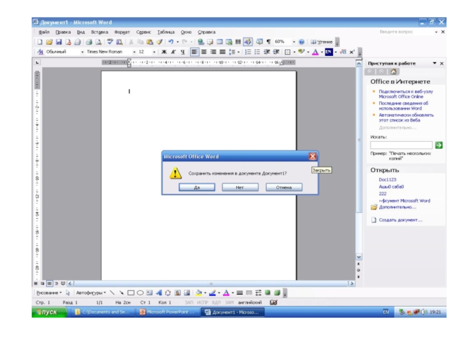
Task: Select the Line drawing tool
Action: point(112,293)
